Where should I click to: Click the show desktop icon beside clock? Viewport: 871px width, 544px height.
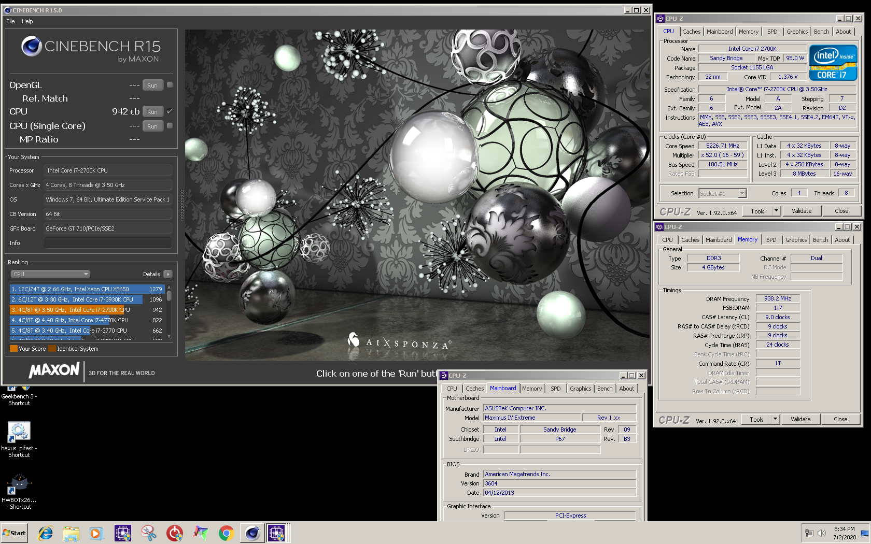click(x=865, y=533)
